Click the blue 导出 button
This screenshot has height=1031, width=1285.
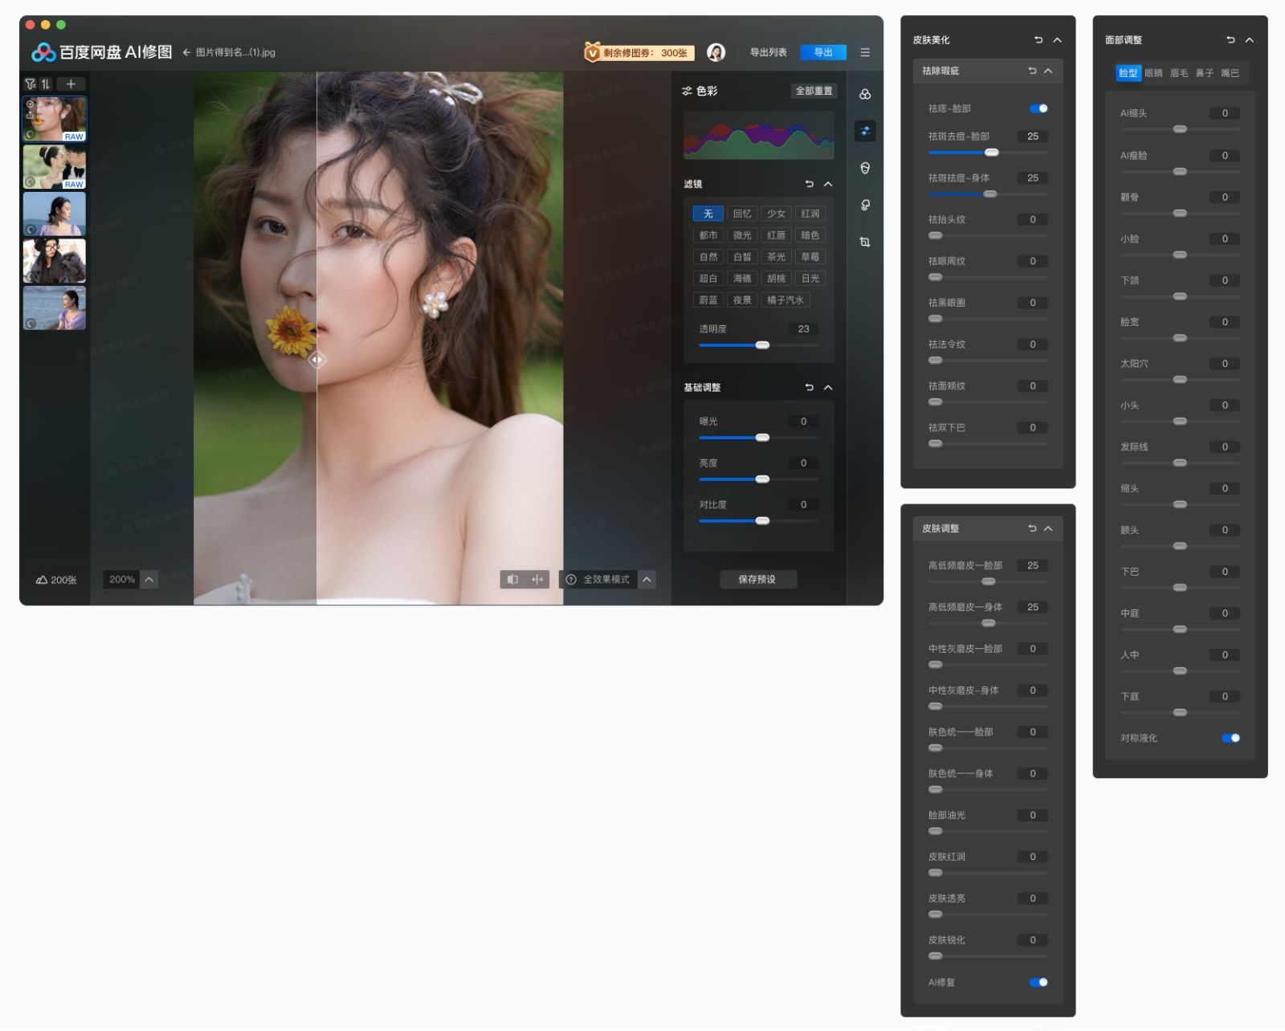click(823, 52)
